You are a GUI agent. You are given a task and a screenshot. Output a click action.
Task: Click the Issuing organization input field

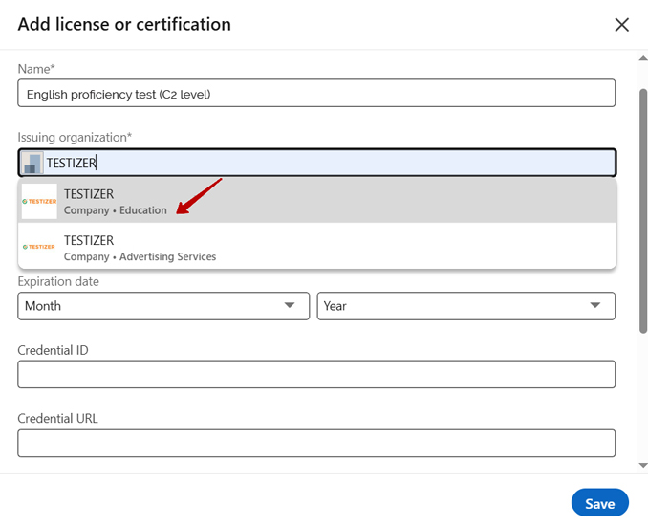317,163
